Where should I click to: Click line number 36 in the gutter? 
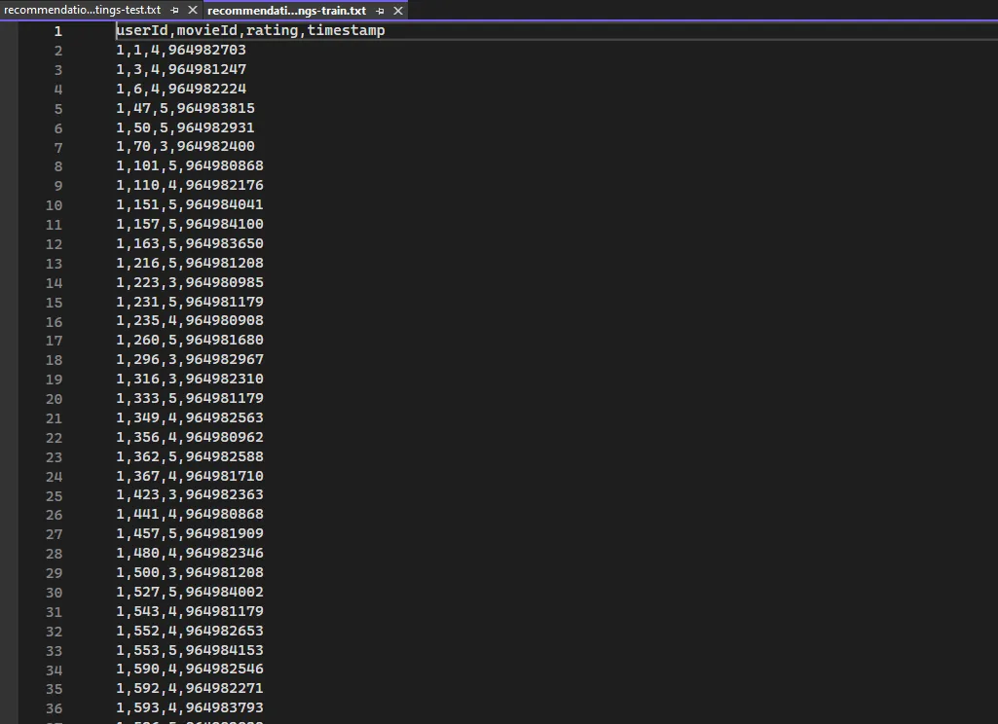[54, 708]
